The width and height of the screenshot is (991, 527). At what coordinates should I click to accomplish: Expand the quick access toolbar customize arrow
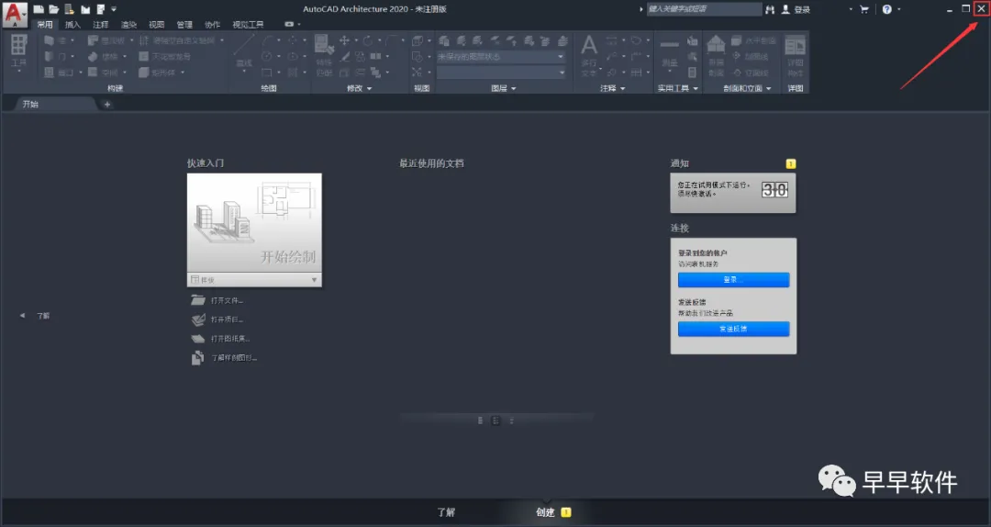coord(114,9)
